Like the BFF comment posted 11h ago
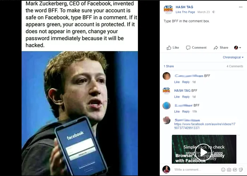 click(x=177, y=111)
